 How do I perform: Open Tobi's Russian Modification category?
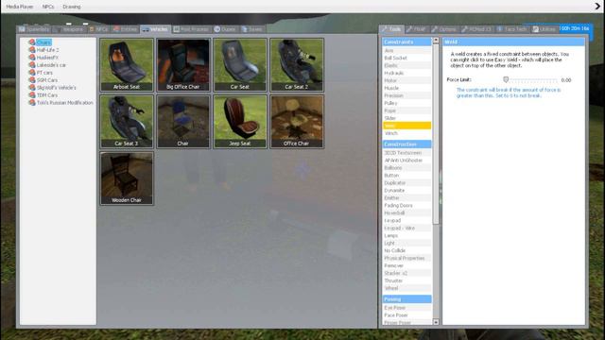tap(64, 103)
